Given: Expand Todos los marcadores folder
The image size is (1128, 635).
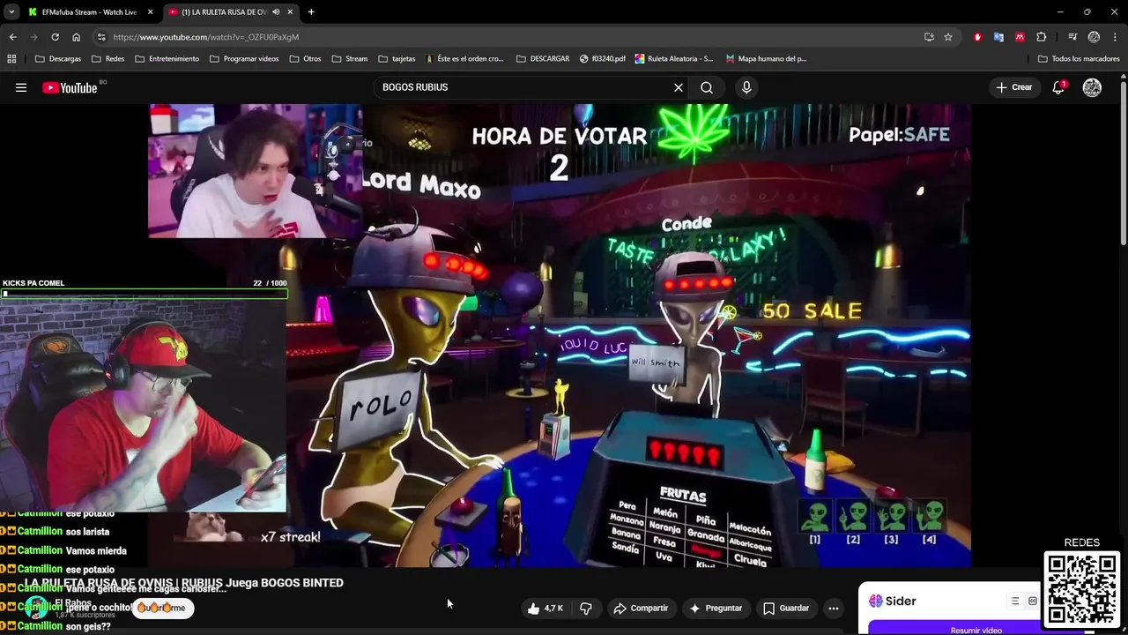Looking at the screenshot, I should click(x=1079, y=59).
